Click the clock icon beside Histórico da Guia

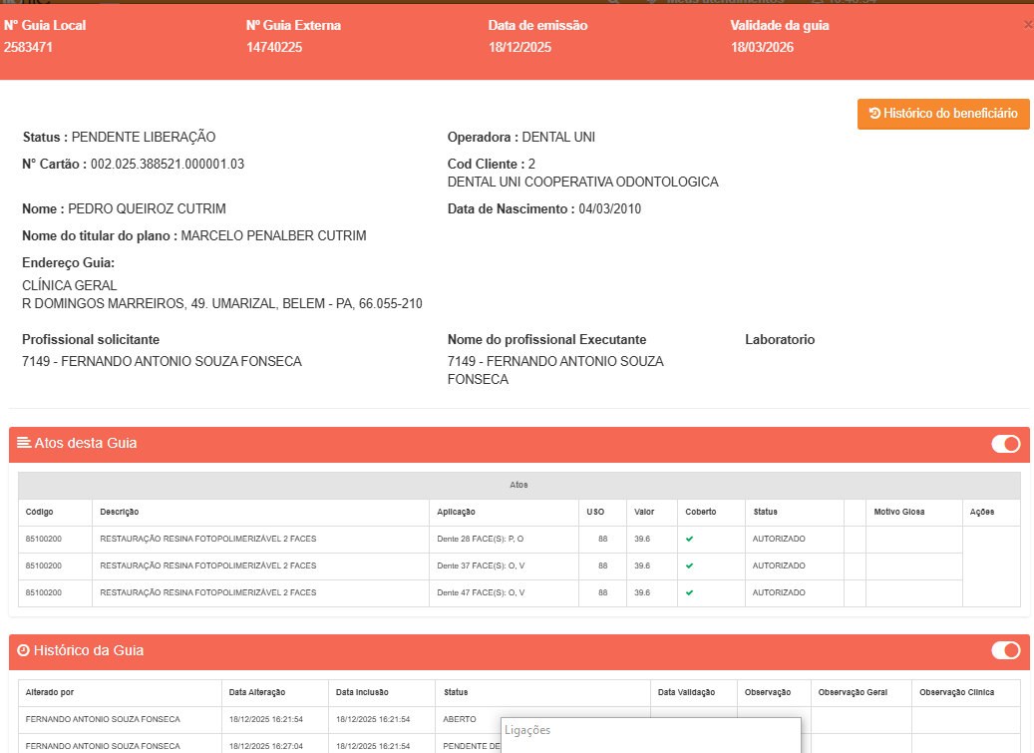pos(23,650)
